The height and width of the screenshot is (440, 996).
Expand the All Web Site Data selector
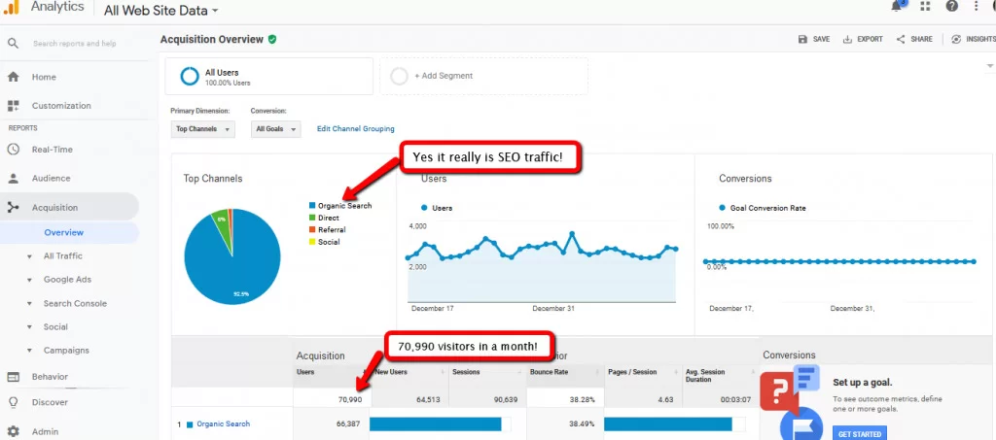point(161,11)
